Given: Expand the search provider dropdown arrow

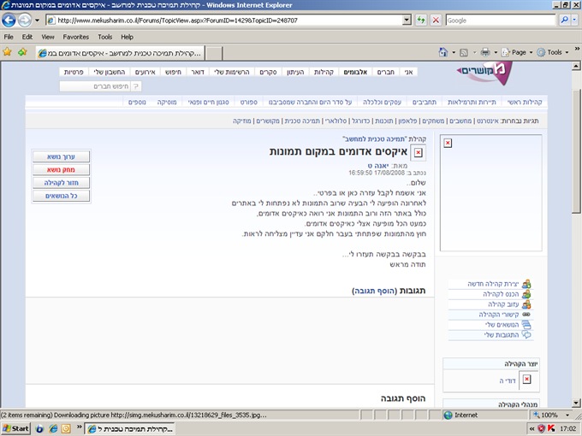Looking at the screenshot, I should [573, 21].
